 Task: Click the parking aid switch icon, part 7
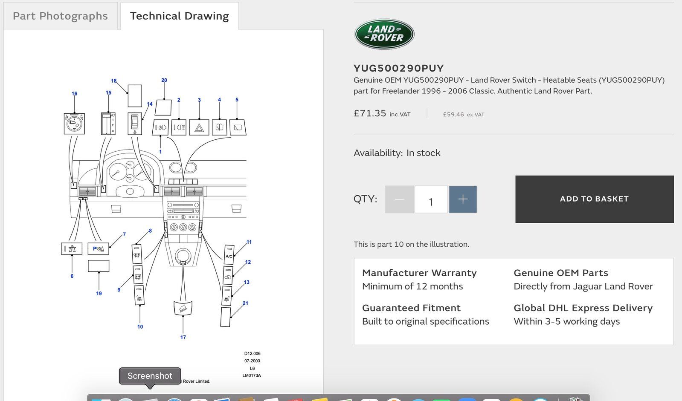pos(99,248)
